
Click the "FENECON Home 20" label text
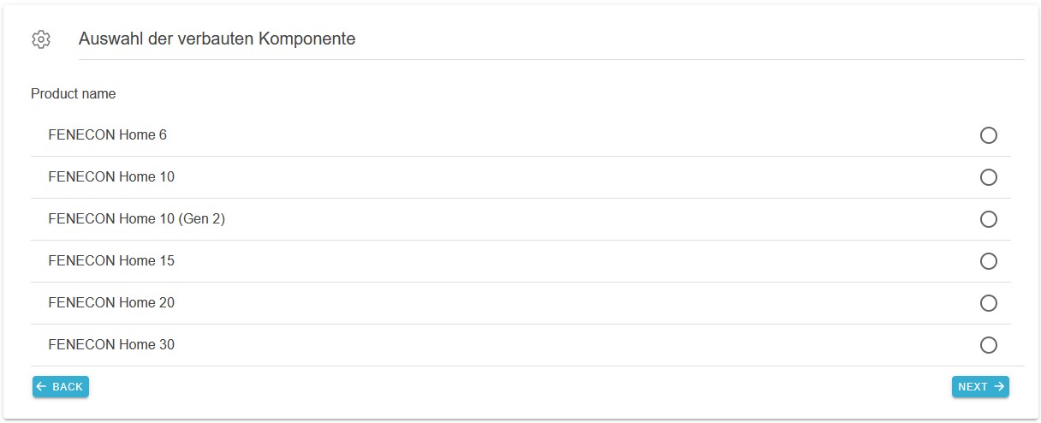tap(111, 303)
